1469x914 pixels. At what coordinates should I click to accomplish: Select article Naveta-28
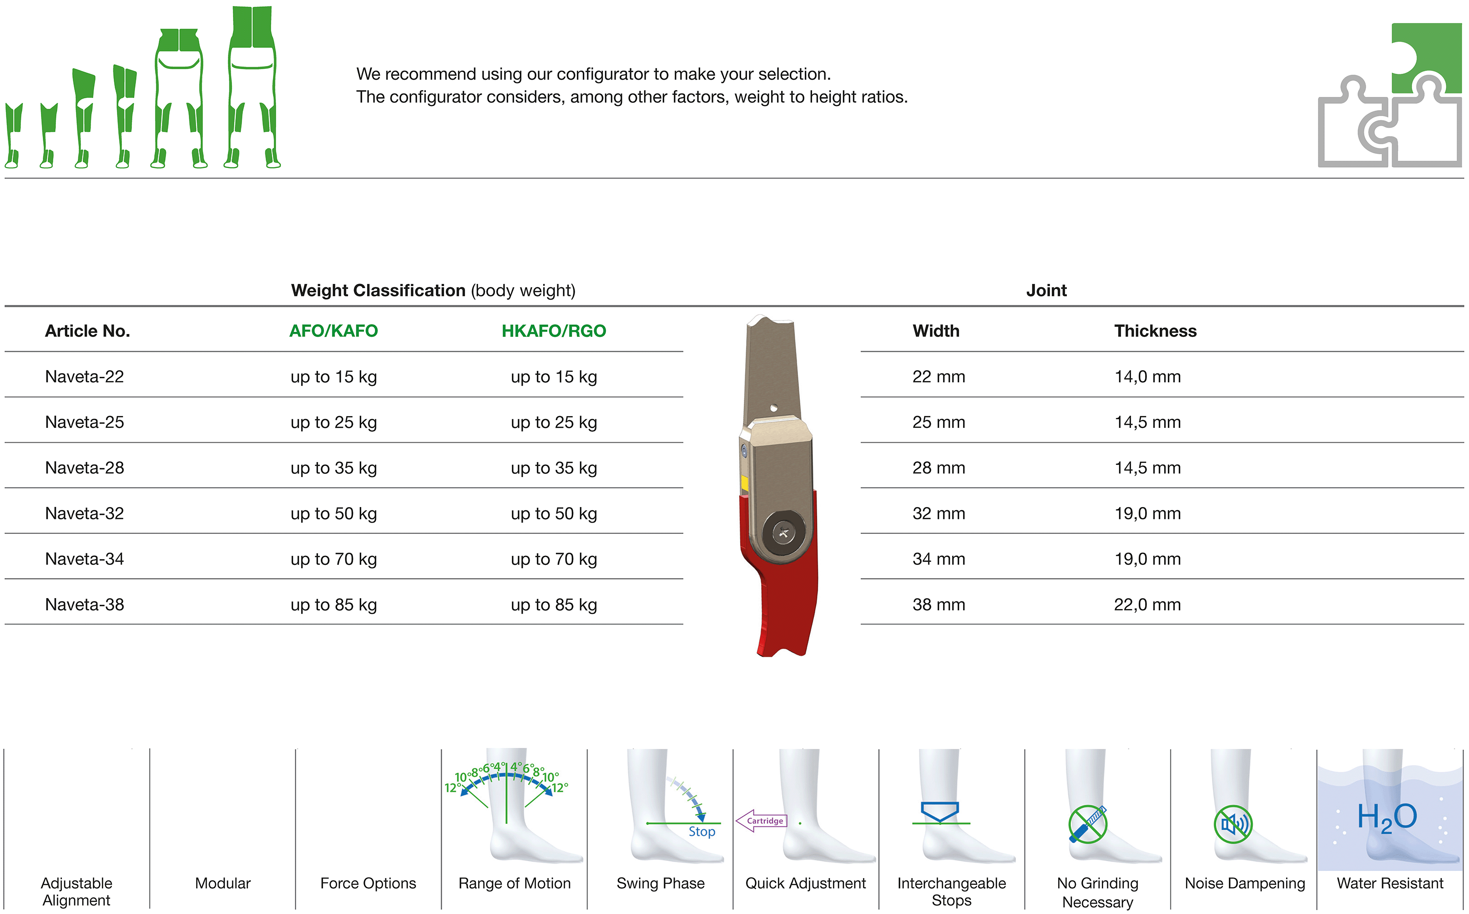(x=85, y=467)
